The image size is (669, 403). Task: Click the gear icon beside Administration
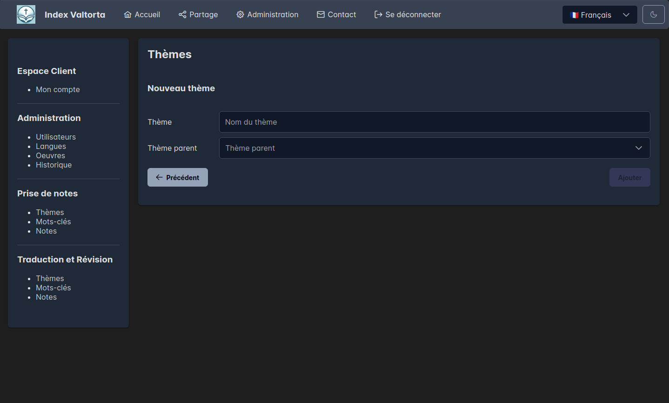pos(240,15)
